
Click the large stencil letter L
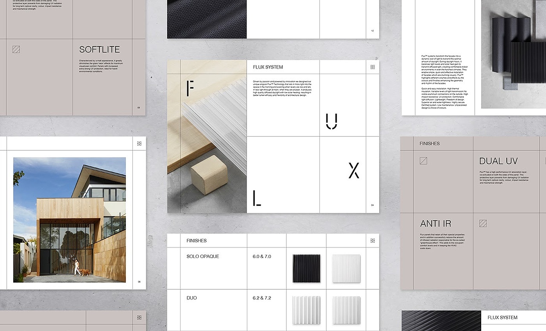tap(256, 199)
